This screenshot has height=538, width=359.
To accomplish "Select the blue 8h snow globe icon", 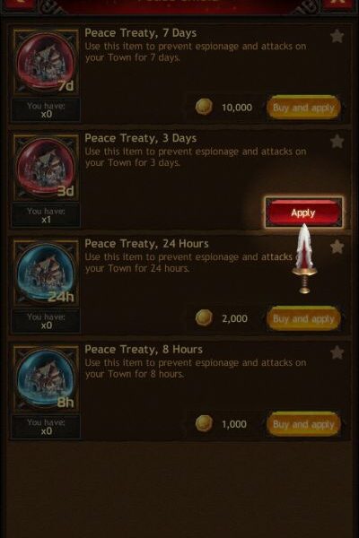I will tap(46, 378).
